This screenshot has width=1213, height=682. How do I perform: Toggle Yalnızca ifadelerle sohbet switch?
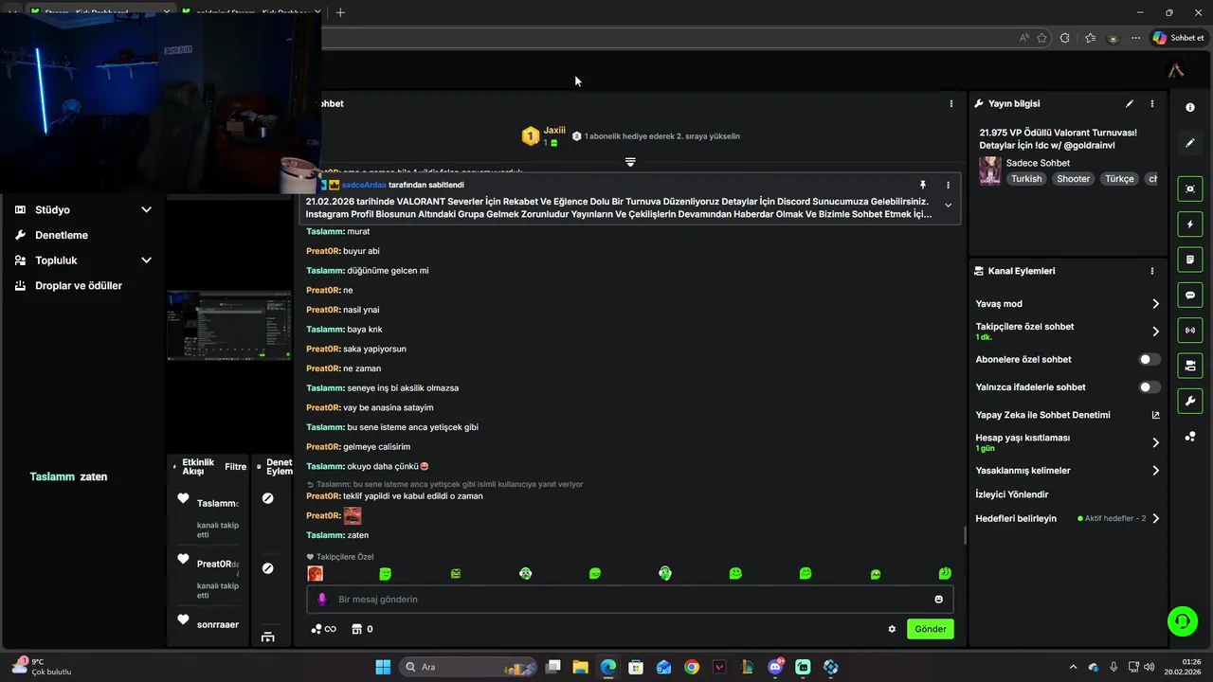(1149, 387)
